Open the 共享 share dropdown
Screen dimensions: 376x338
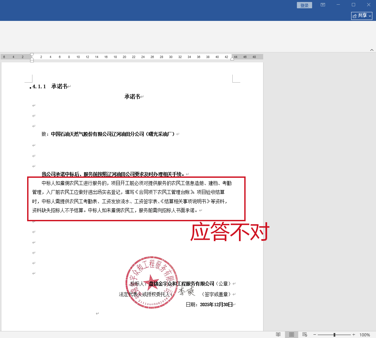tap(362, 16)
